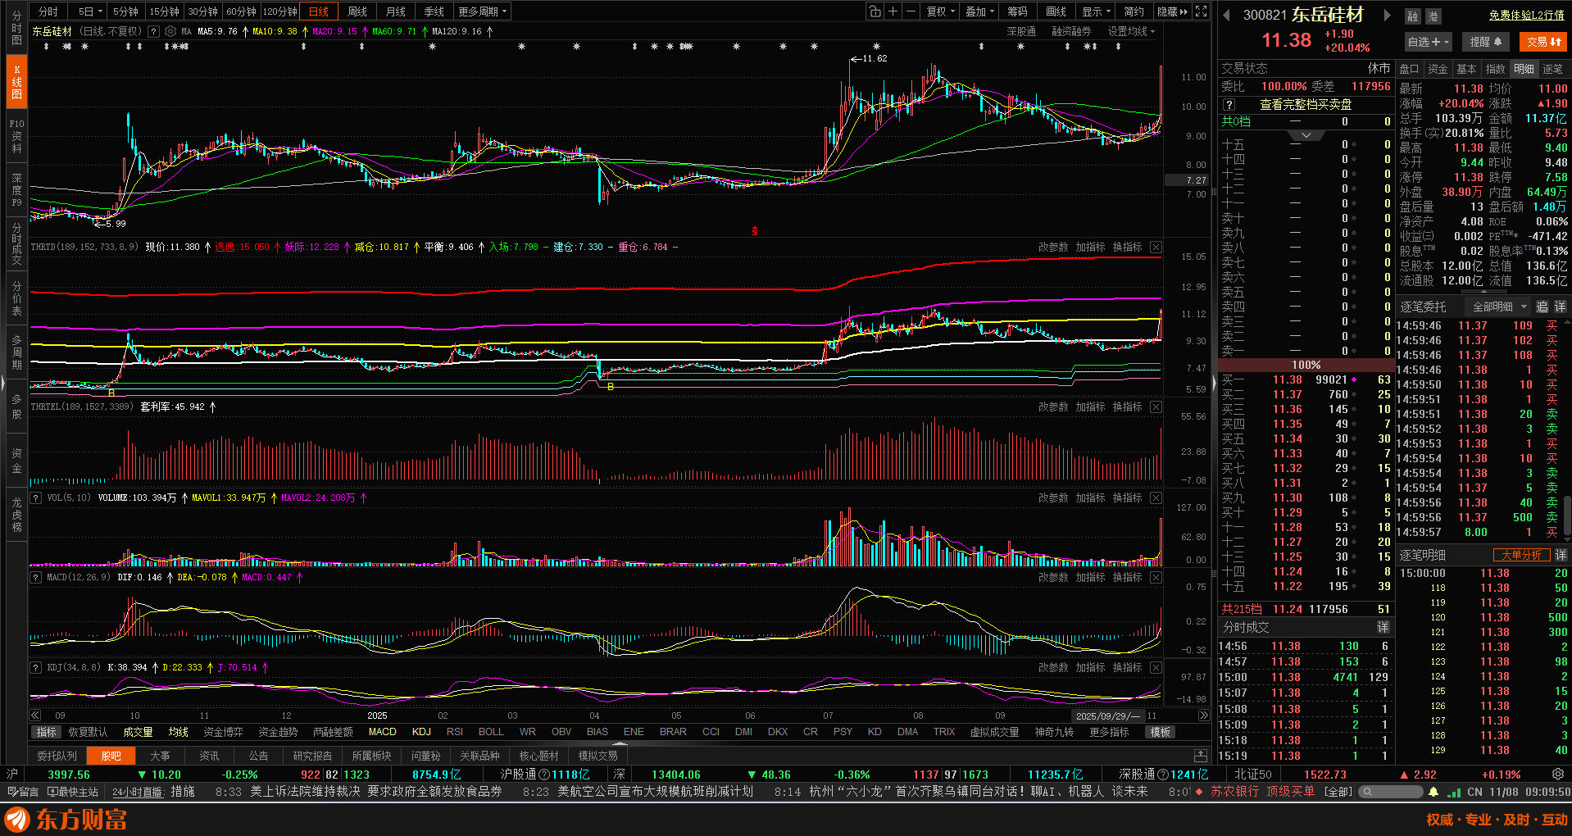Open the MA help question-mark icon

(x=153, y=31)
